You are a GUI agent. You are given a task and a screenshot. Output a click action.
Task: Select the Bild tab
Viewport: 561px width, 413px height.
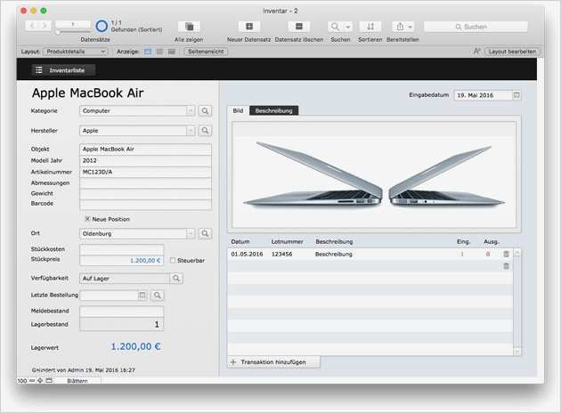(x=238, y=110)
